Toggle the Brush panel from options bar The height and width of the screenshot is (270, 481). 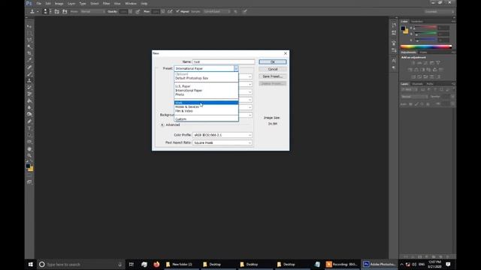point(57,12)
